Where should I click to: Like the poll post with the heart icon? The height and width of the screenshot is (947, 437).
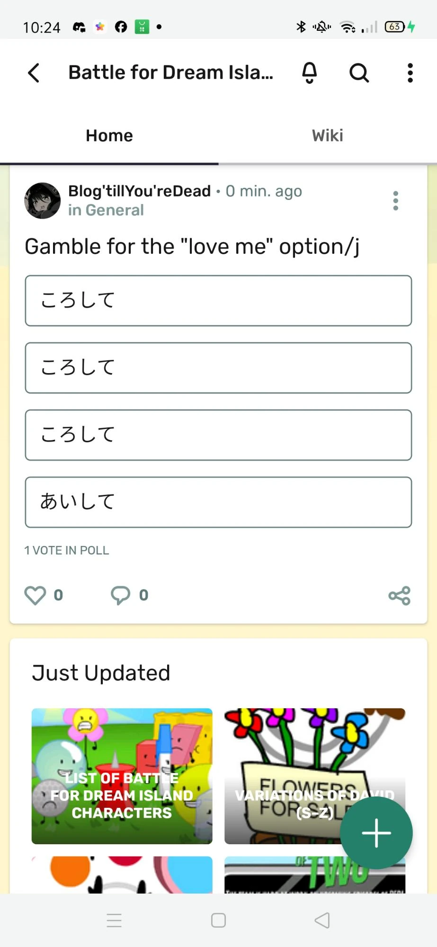click(x=35, y=595)
